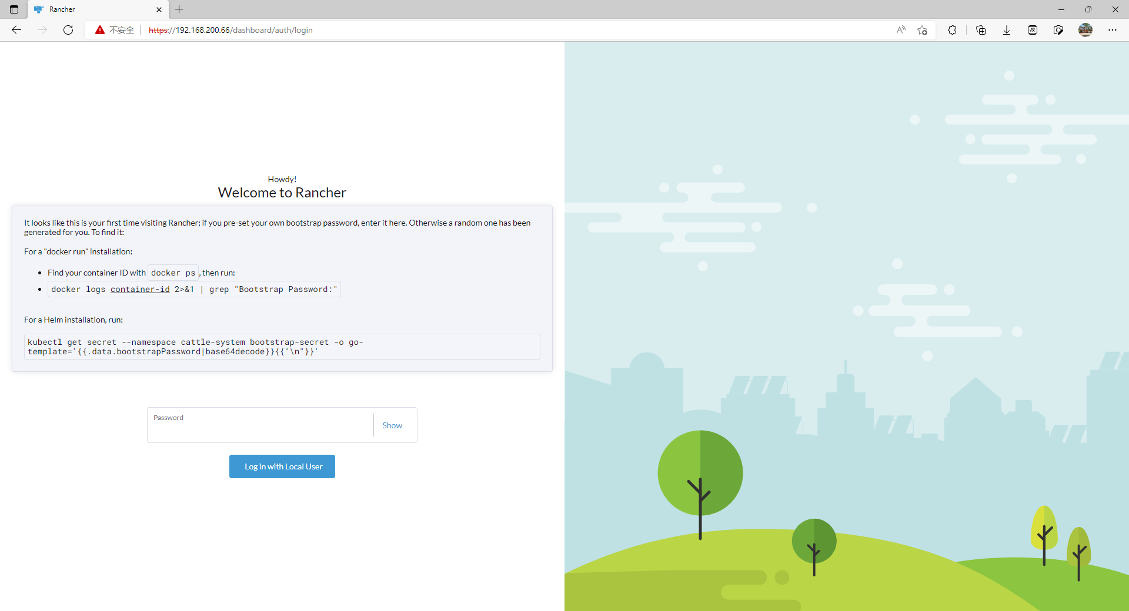
Task: Click the 'For a Helm installation, run:' text
Action: (x=74, y=320)
